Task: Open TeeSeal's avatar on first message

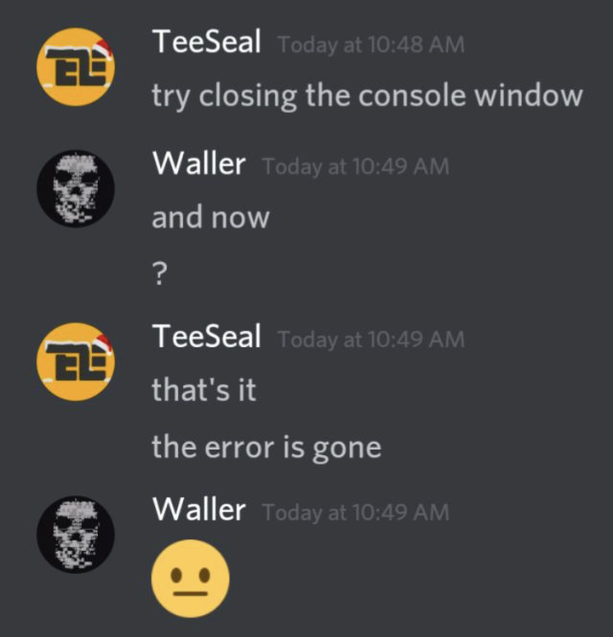Action: tap(76, 67)
